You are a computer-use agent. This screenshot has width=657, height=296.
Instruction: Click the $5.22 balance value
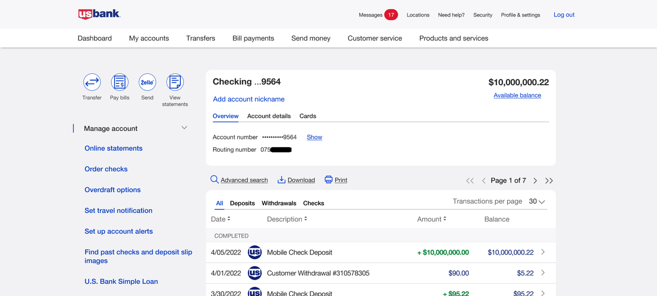525,273
